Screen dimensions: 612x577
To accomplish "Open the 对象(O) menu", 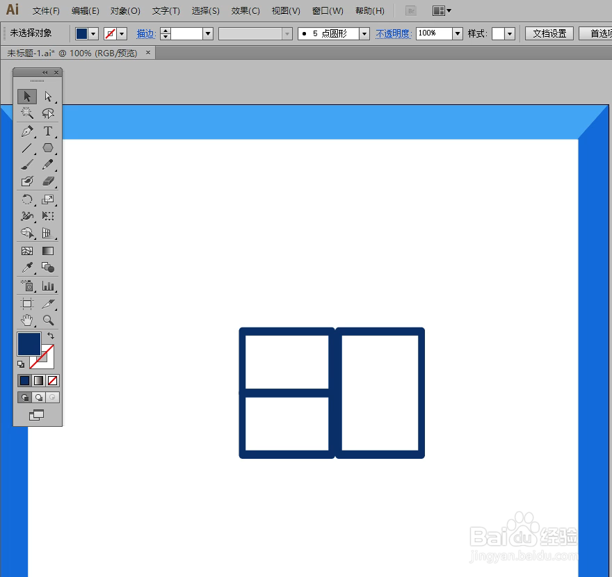I will click(x=125, y=11).
